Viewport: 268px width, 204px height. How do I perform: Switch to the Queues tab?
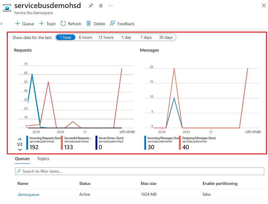pos(22,159)
